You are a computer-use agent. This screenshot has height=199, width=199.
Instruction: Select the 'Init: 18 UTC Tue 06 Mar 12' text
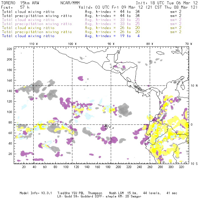(x=167, y=3)
